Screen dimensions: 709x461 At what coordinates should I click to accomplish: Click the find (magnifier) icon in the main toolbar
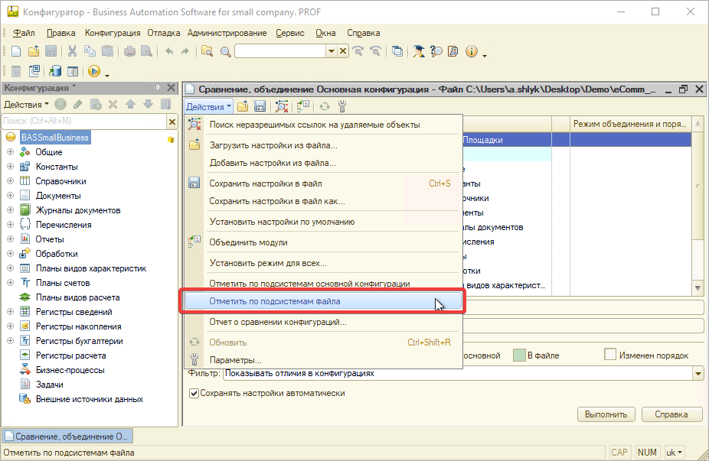pyautogui.click(x=225, y=51)
